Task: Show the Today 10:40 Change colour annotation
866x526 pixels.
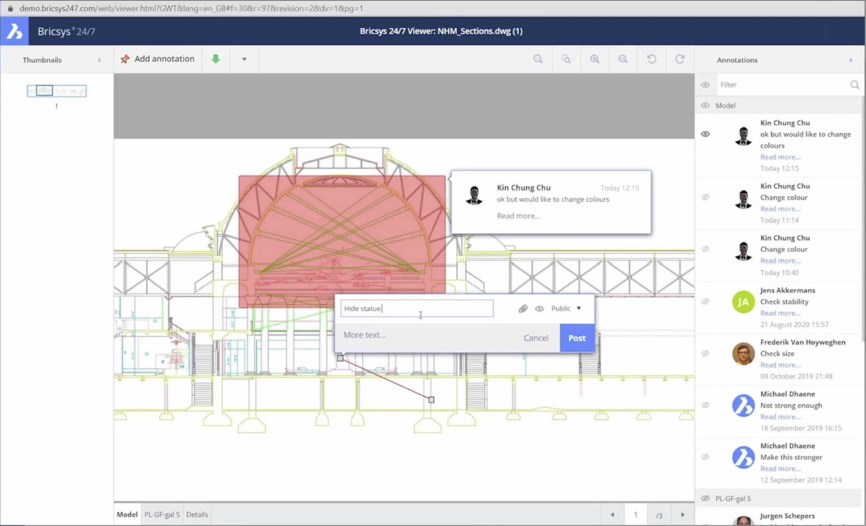Action: (x=706, y=249)
